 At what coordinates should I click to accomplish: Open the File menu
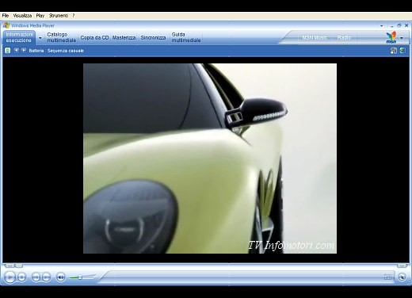coord(6,16)
